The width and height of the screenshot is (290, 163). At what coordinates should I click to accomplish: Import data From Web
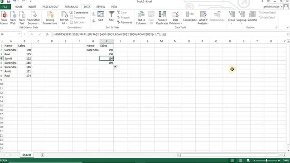pos(13,18)
